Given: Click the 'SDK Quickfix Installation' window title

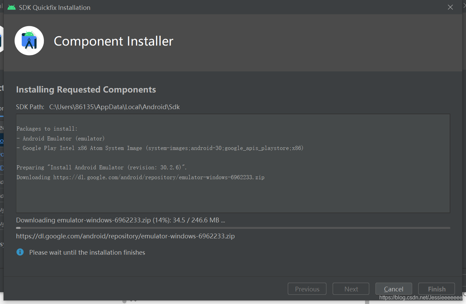Looking at the screenshot, I should [55, 7].
